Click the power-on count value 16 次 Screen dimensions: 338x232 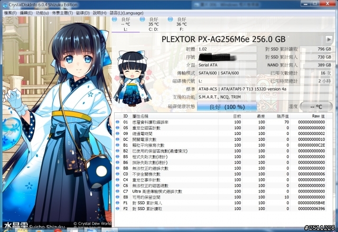316,73
